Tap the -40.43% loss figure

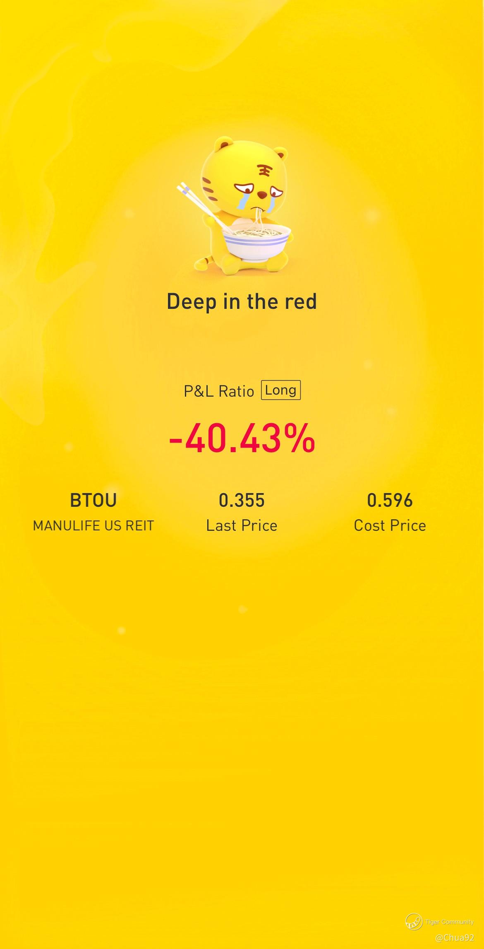[242, 438]
